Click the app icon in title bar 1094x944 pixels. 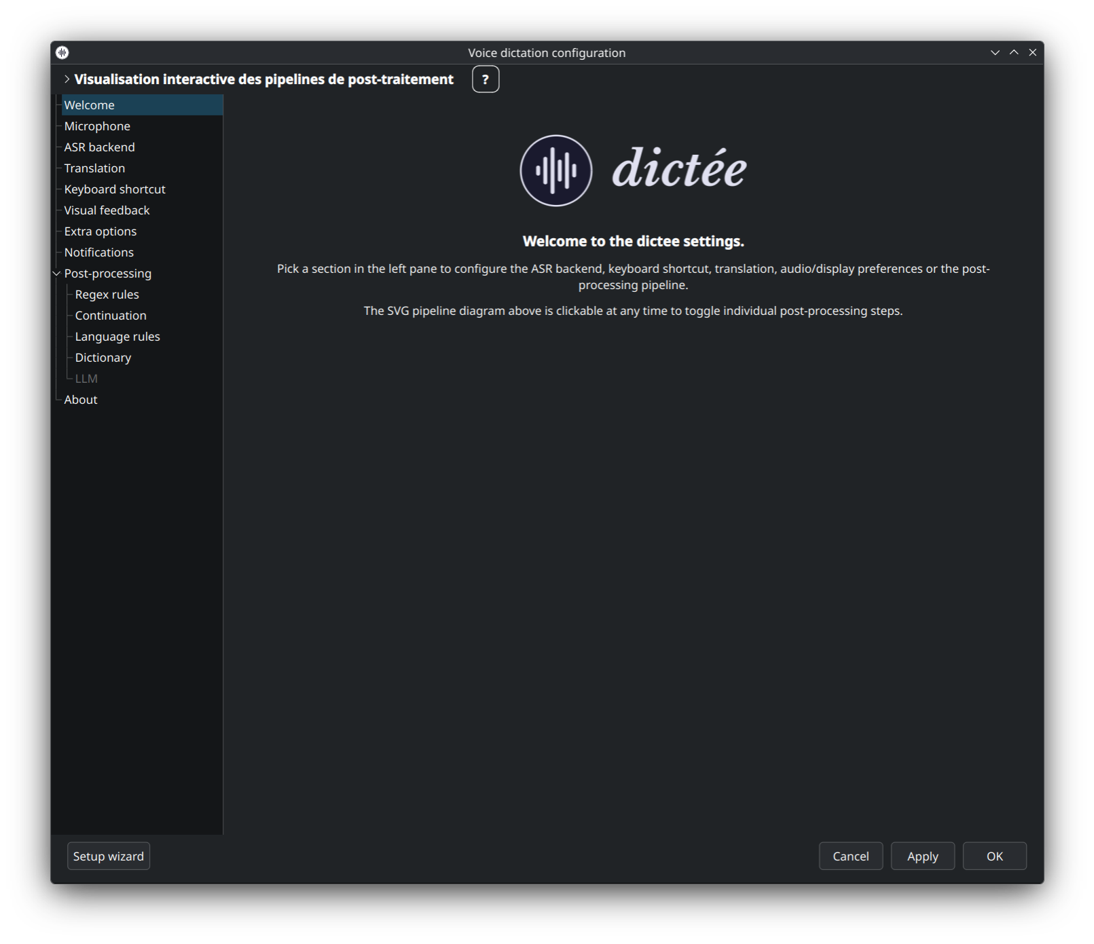tap(62, 52)
